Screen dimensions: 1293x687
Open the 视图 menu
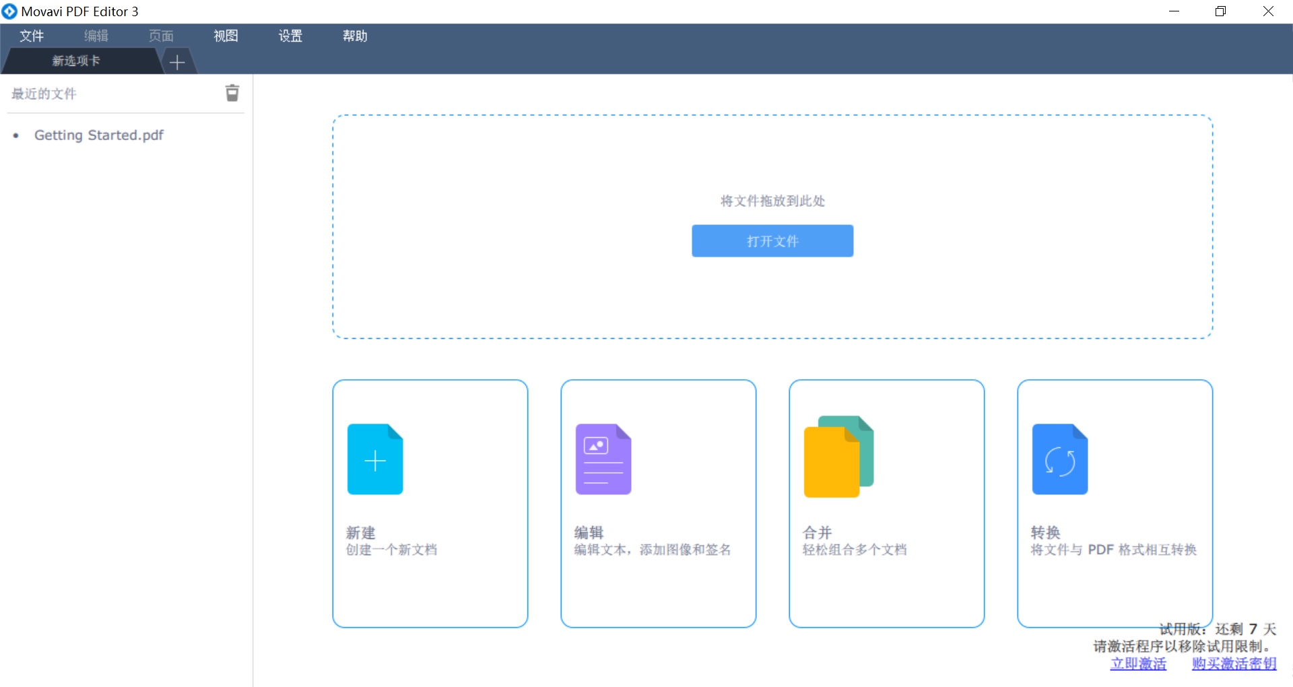(226, 36)
